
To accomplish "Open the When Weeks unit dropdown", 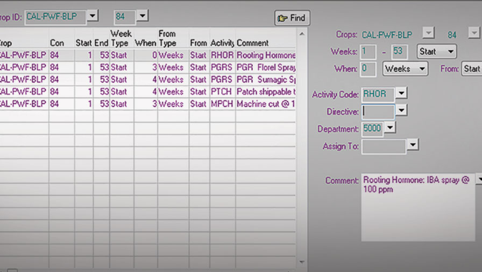I will (405, 68).
